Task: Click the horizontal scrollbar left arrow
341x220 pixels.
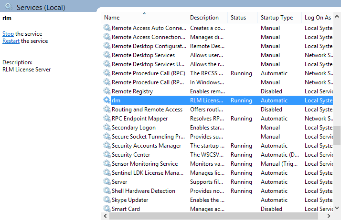Action: [x=105, y=216]
